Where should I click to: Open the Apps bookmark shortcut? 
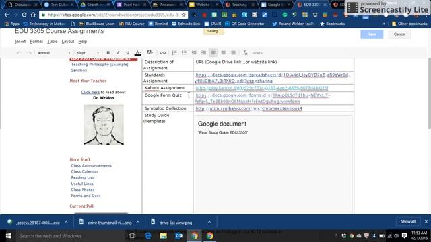12,24
